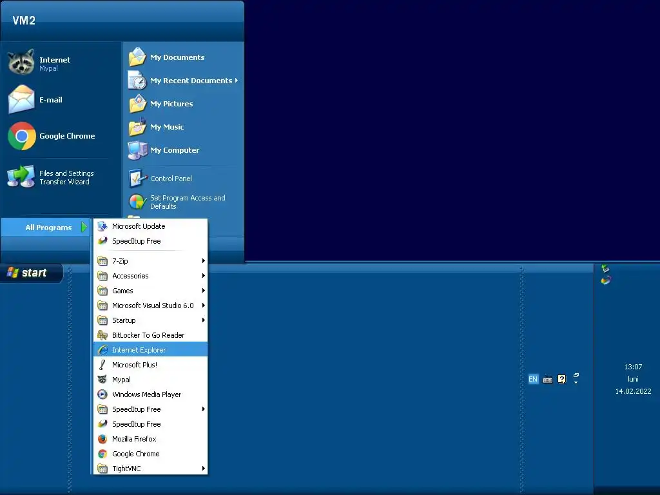This screenshot has width=660, height=495.
Task: Select Startup folder menu entry
Action: (x=150, y=320)
